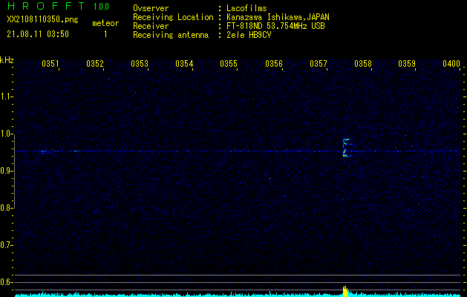
Task: Click the meteor count value 1
Action: click(x=105, y=34)
